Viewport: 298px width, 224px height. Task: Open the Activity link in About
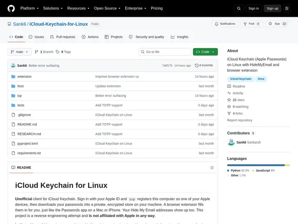tap(235, 93)
